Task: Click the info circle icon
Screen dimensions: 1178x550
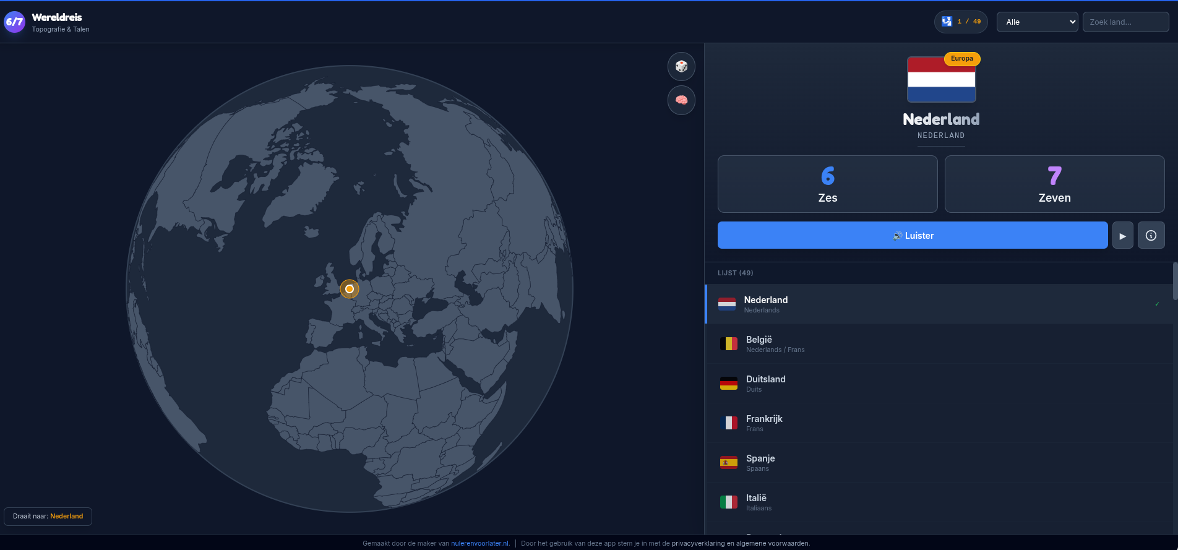Action: (1151, 235)
